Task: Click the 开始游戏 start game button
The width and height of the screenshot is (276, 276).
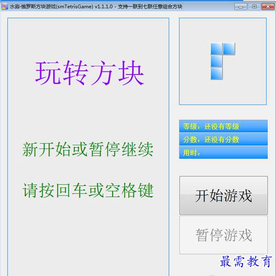Action: (223, 195)
